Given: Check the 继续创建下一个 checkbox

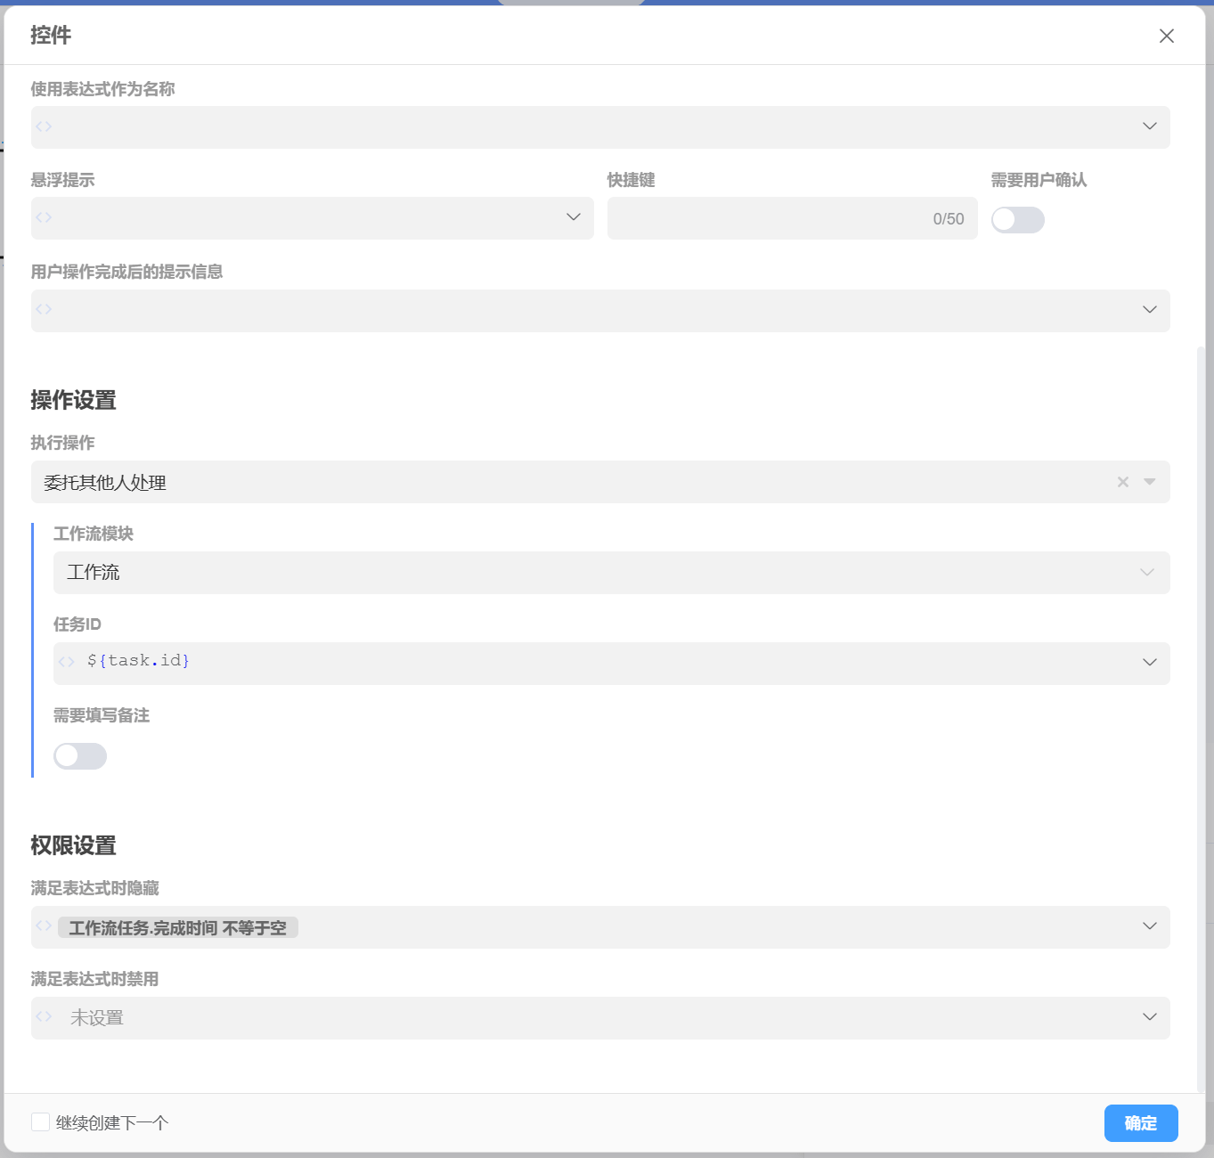Looking at the screenshot, I should pos(41,1122).
